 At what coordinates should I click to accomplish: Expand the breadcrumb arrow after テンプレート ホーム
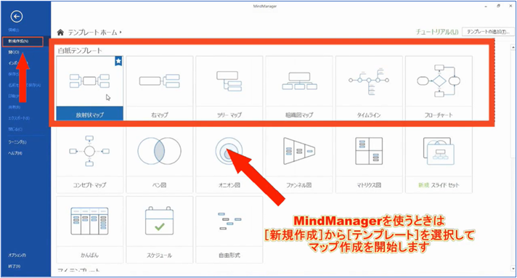121,33
